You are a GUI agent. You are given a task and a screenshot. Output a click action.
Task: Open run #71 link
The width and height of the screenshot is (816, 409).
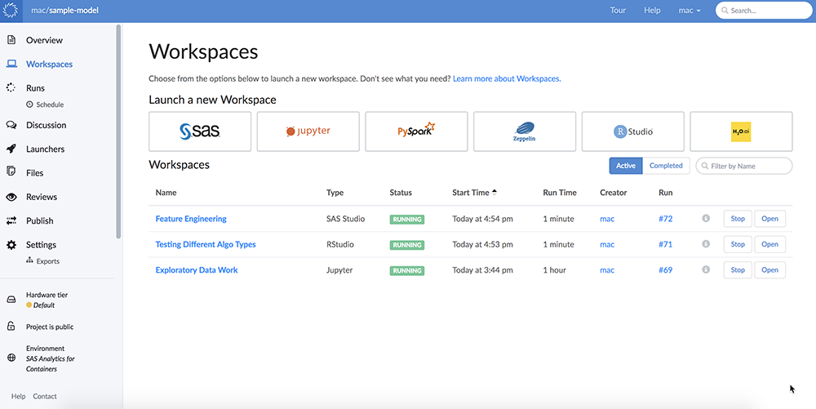tap(666, 244)
